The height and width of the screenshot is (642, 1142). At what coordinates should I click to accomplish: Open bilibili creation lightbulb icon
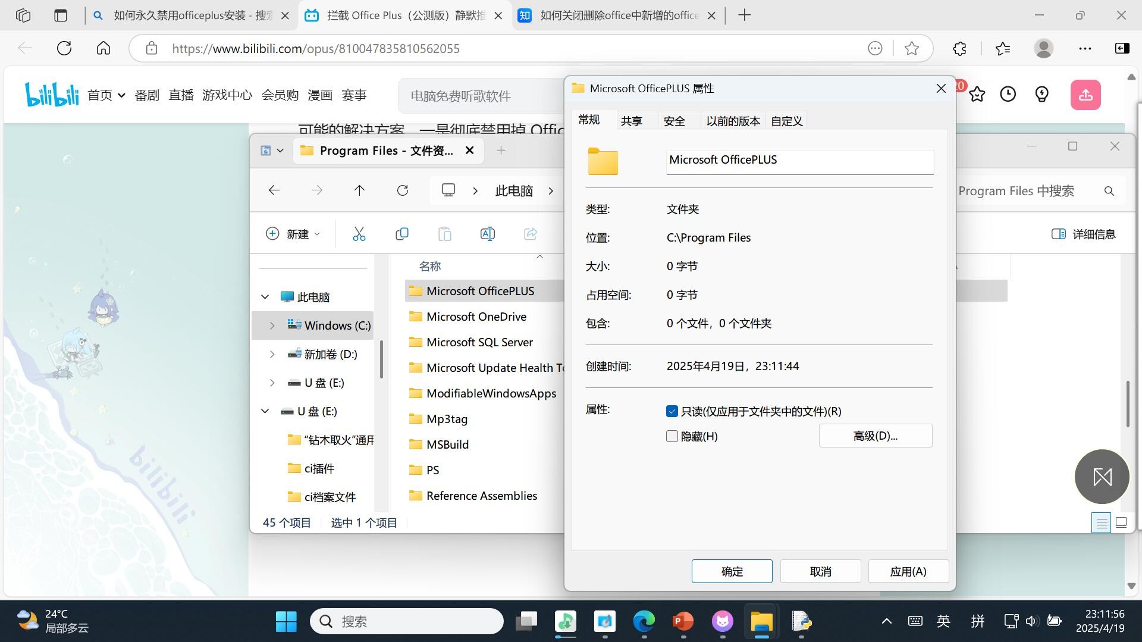1041,94
